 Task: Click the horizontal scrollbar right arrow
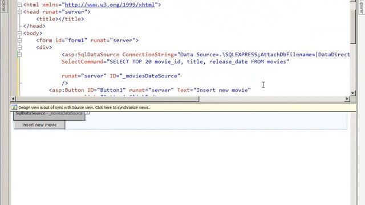(x=347, y=99)
